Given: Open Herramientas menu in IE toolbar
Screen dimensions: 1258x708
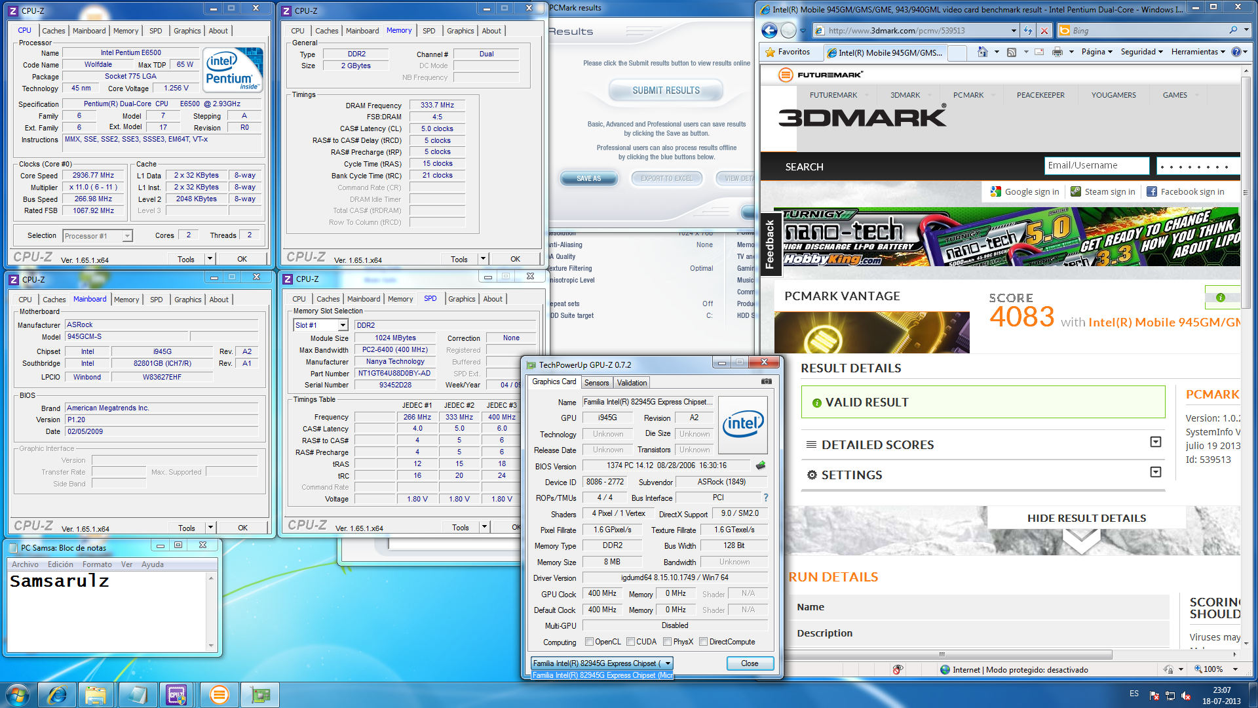Looking at the screenshot, I should (1198, 52).
